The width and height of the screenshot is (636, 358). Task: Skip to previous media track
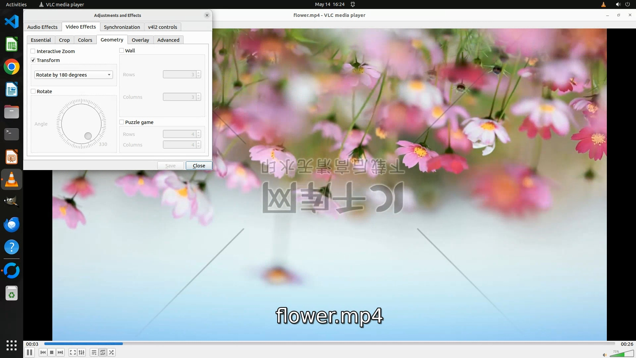pos(43,352)
